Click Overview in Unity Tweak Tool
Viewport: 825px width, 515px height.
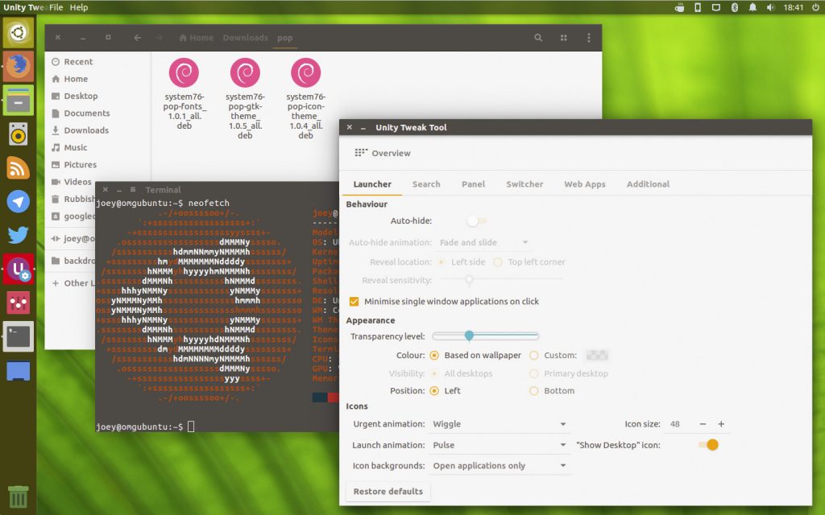coord(391,153)
